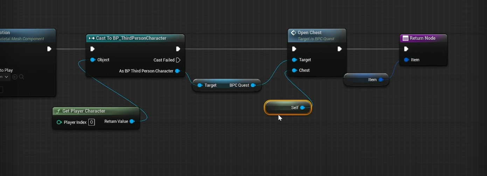Click the browse-to-asset magnifier icon
This screenshot has width=487, height=176.
(21, 77)
